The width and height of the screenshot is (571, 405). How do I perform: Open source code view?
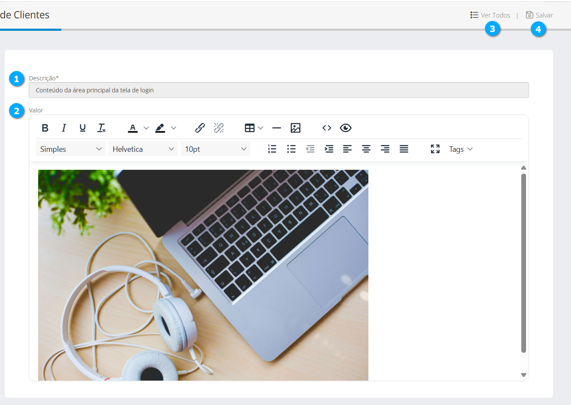click(x=327, y=128)
